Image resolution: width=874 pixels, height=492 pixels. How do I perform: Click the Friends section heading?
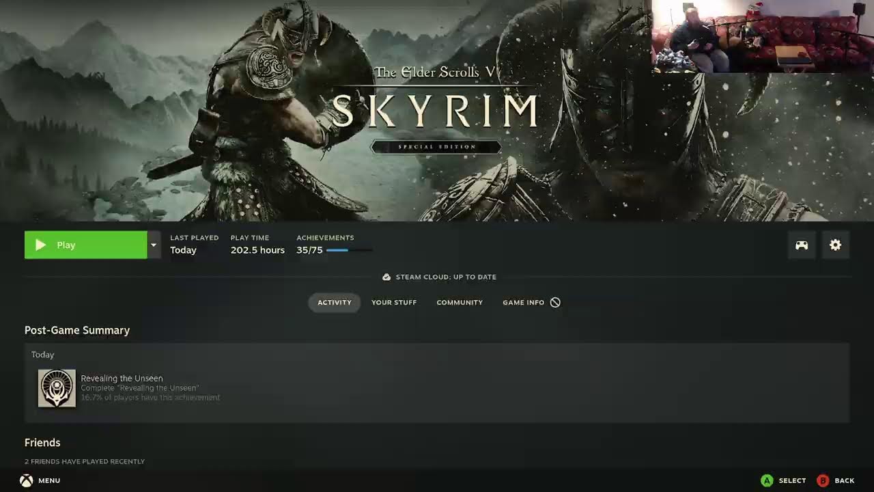(42, 443)
